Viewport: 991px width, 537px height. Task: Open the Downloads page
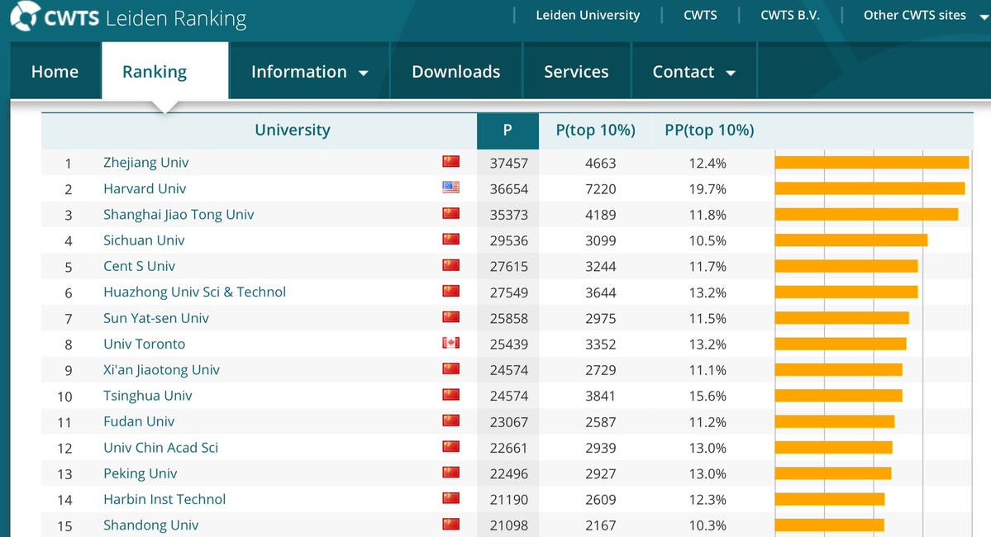point(455,71)
